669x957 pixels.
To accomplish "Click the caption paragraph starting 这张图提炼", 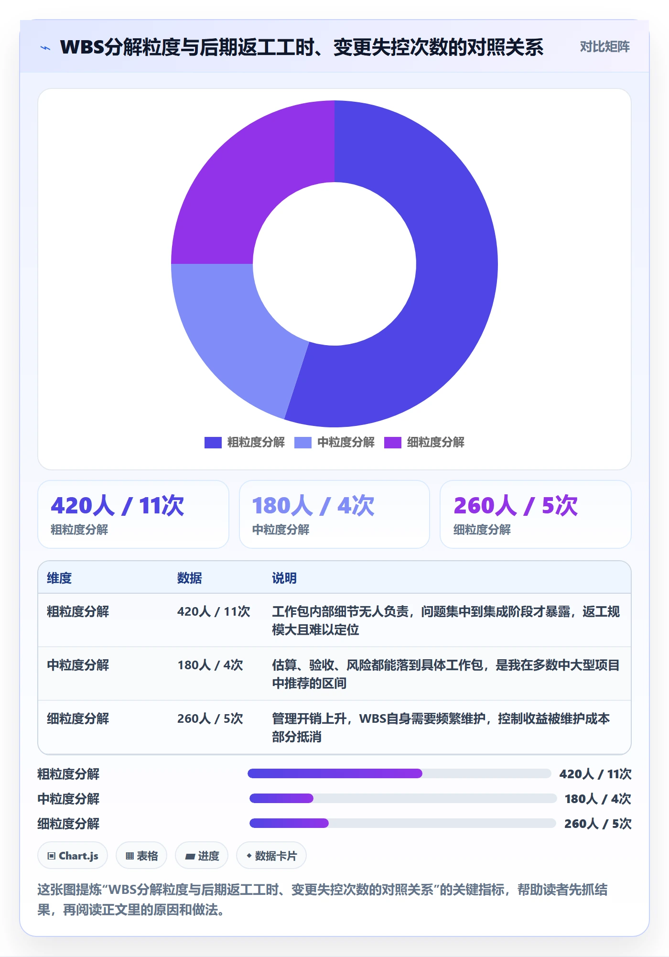I will [323, 900].
